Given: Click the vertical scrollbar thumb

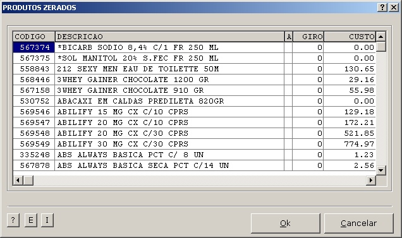Looking at the screenshot, I should (381, 47).
